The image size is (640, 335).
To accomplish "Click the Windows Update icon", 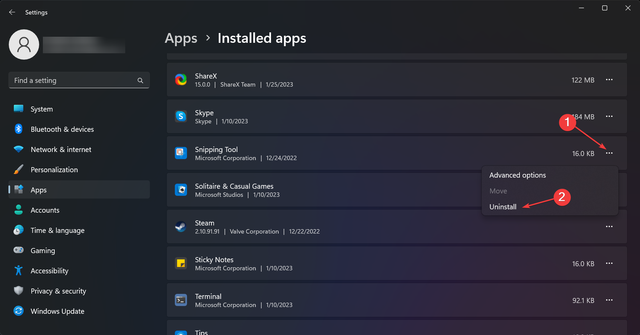I will click(x=19, y=311).
